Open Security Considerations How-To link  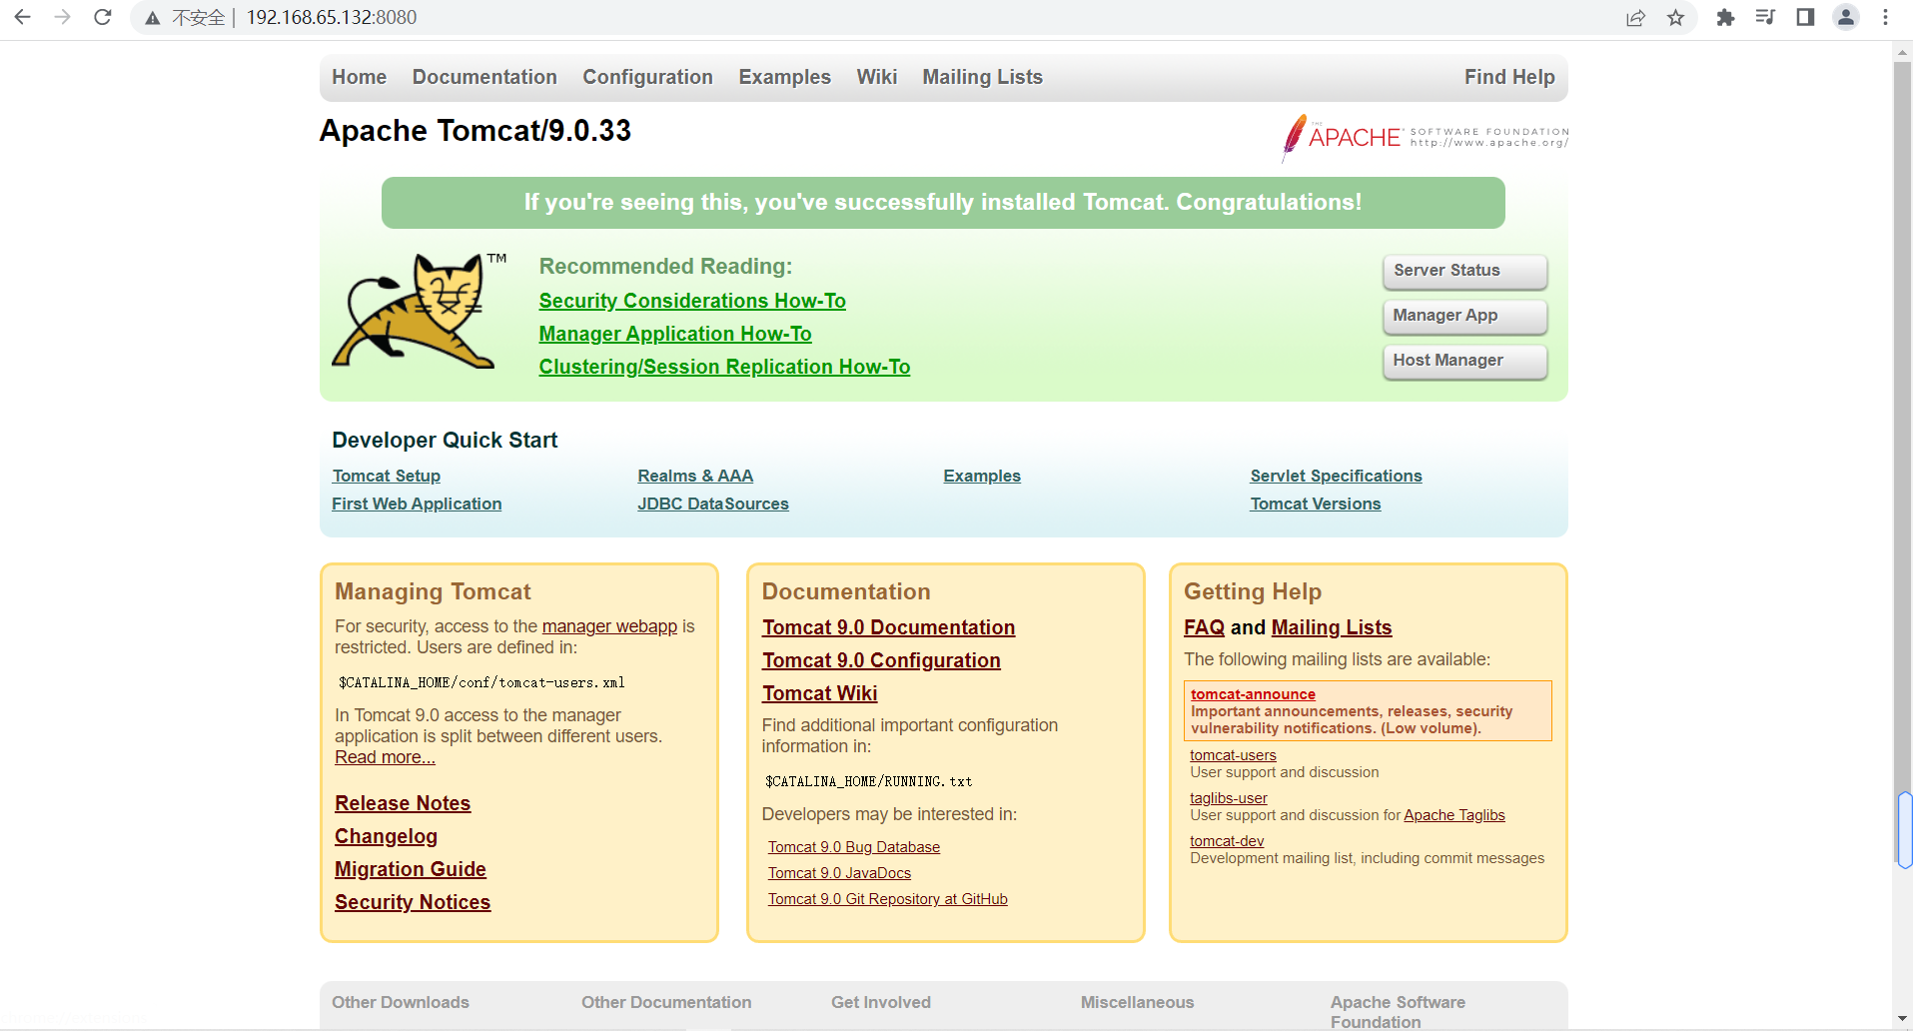(692, 301)
